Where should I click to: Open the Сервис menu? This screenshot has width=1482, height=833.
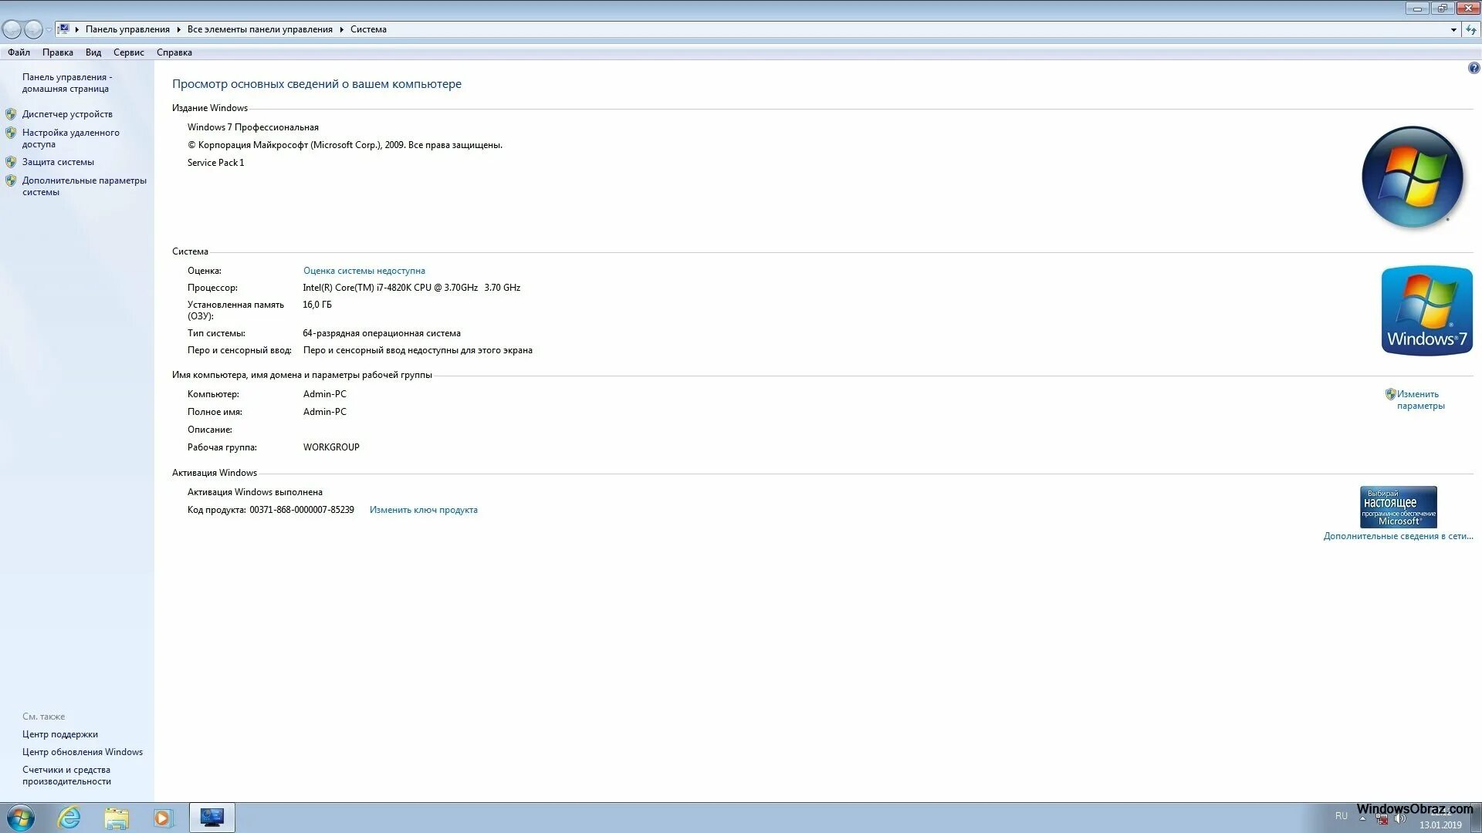pos(128,52)
